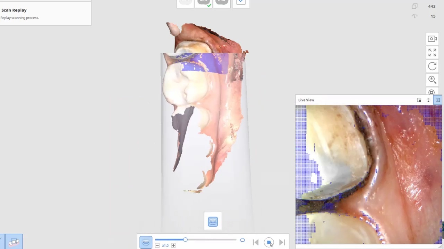Select the third scan stage tab at top
The image size is (444, 249).
(x=222, y=3)
